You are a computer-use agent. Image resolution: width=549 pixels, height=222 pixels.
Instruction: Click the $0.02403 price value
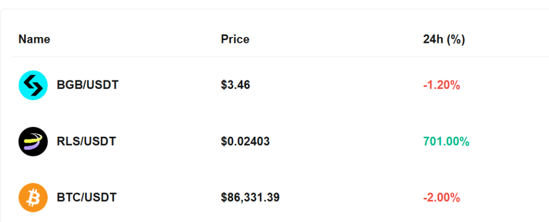tap(245, 142)
